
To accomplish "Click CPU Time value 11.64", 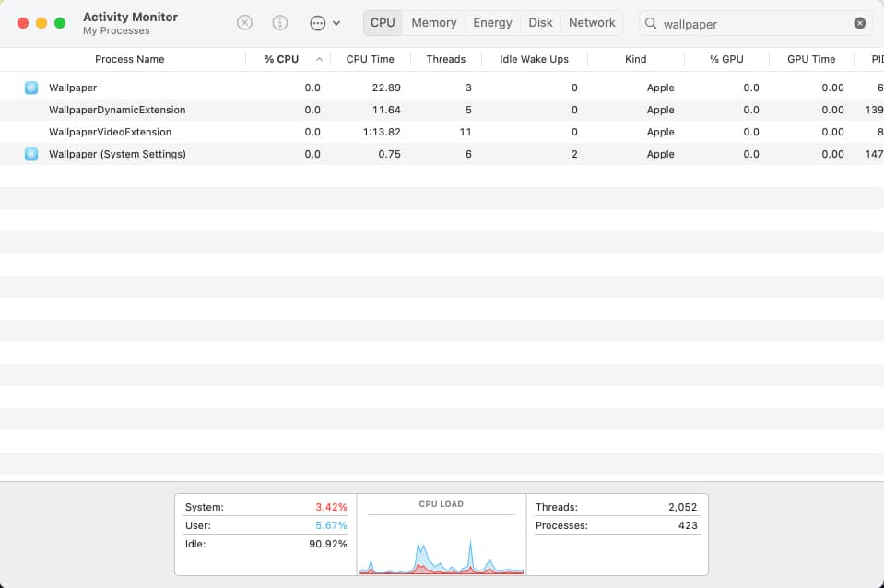I will pyautogui.click(x=386, y=110).
